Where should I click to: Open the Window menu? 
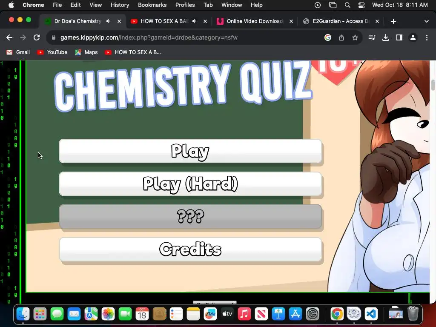click(x=232, y=5)
